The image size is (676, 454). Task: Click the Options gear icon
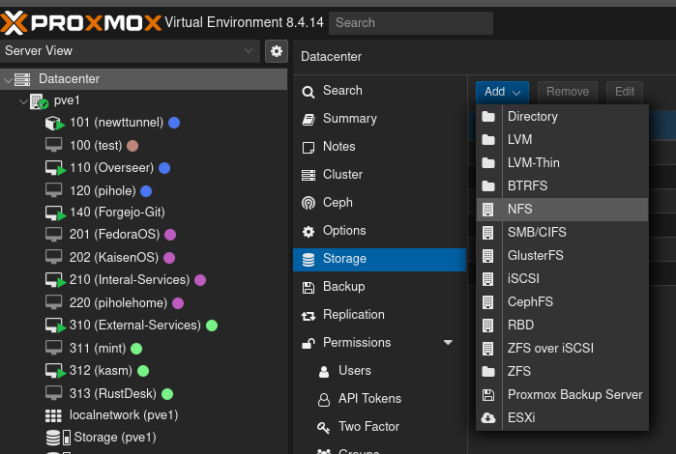(x=309, y=232)
